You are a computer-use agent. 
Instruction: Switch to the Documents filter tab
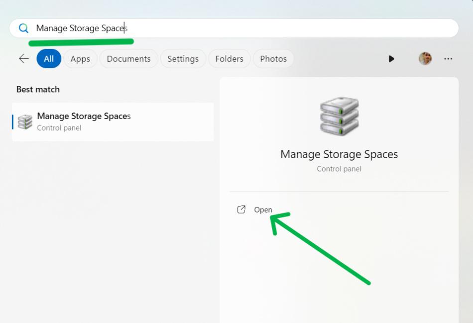pyautogui.click(x=128, y=59)
